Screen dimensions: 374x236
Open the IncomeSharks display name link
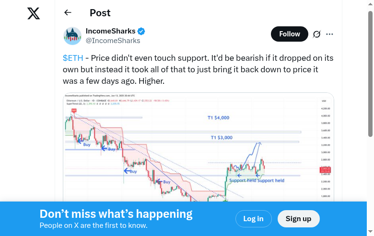(x=111, y=31)
